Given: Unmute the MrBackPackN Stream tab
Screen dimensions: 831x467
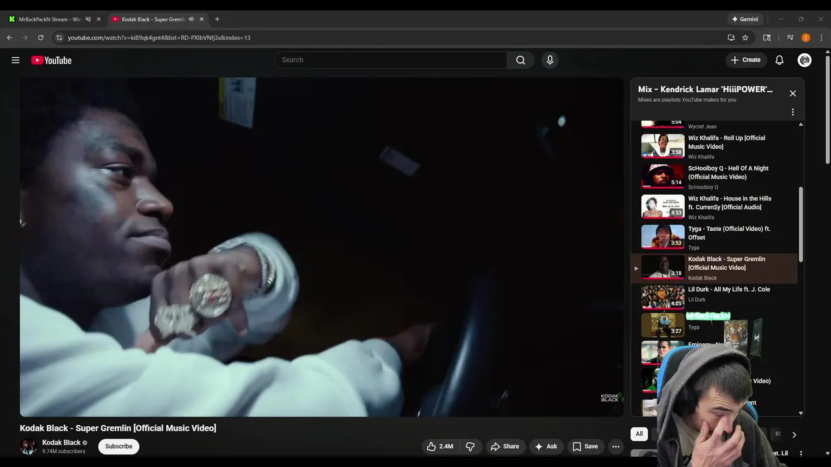Looking at the screenshot, I should (x=88, y=19).
